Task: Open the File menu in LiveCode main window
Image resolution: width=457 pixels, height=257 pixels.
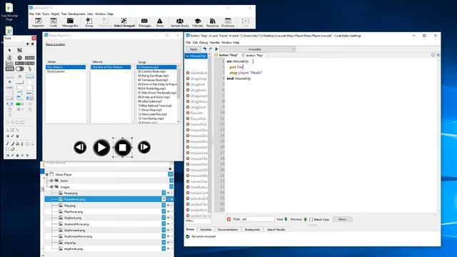Action: coord(31,14)
